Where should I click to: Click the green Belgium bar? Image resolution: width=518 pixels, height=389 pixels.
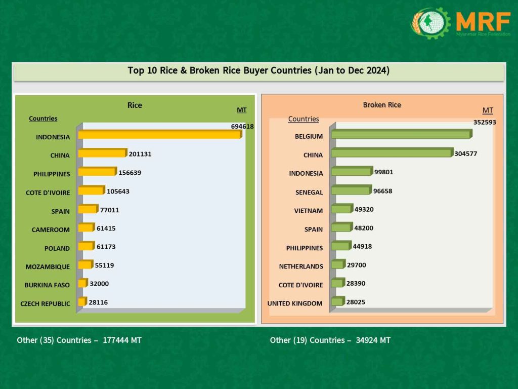[x=402, y=134]
